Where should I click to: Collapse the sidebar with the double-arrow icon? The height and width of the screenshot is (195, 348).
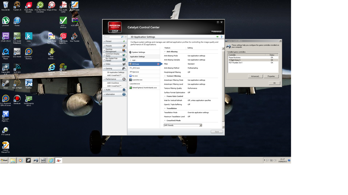click(x=126, y=37)
